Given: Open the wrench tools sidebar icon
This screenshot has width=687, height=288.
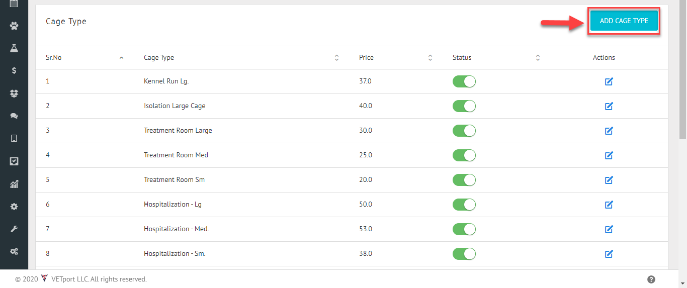Looking at the screenshot, I should [x=14, y=229].
